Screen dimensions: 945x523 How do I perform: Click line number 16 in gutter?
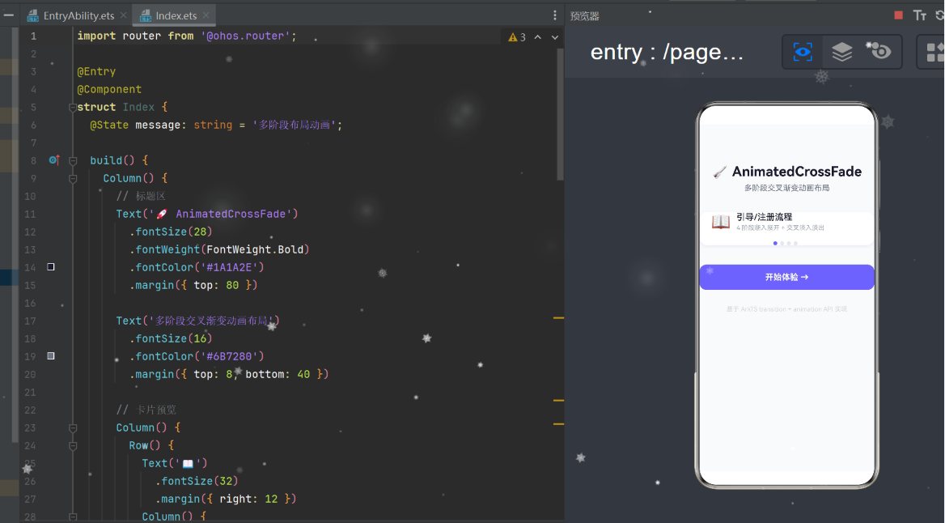point(30,304)
